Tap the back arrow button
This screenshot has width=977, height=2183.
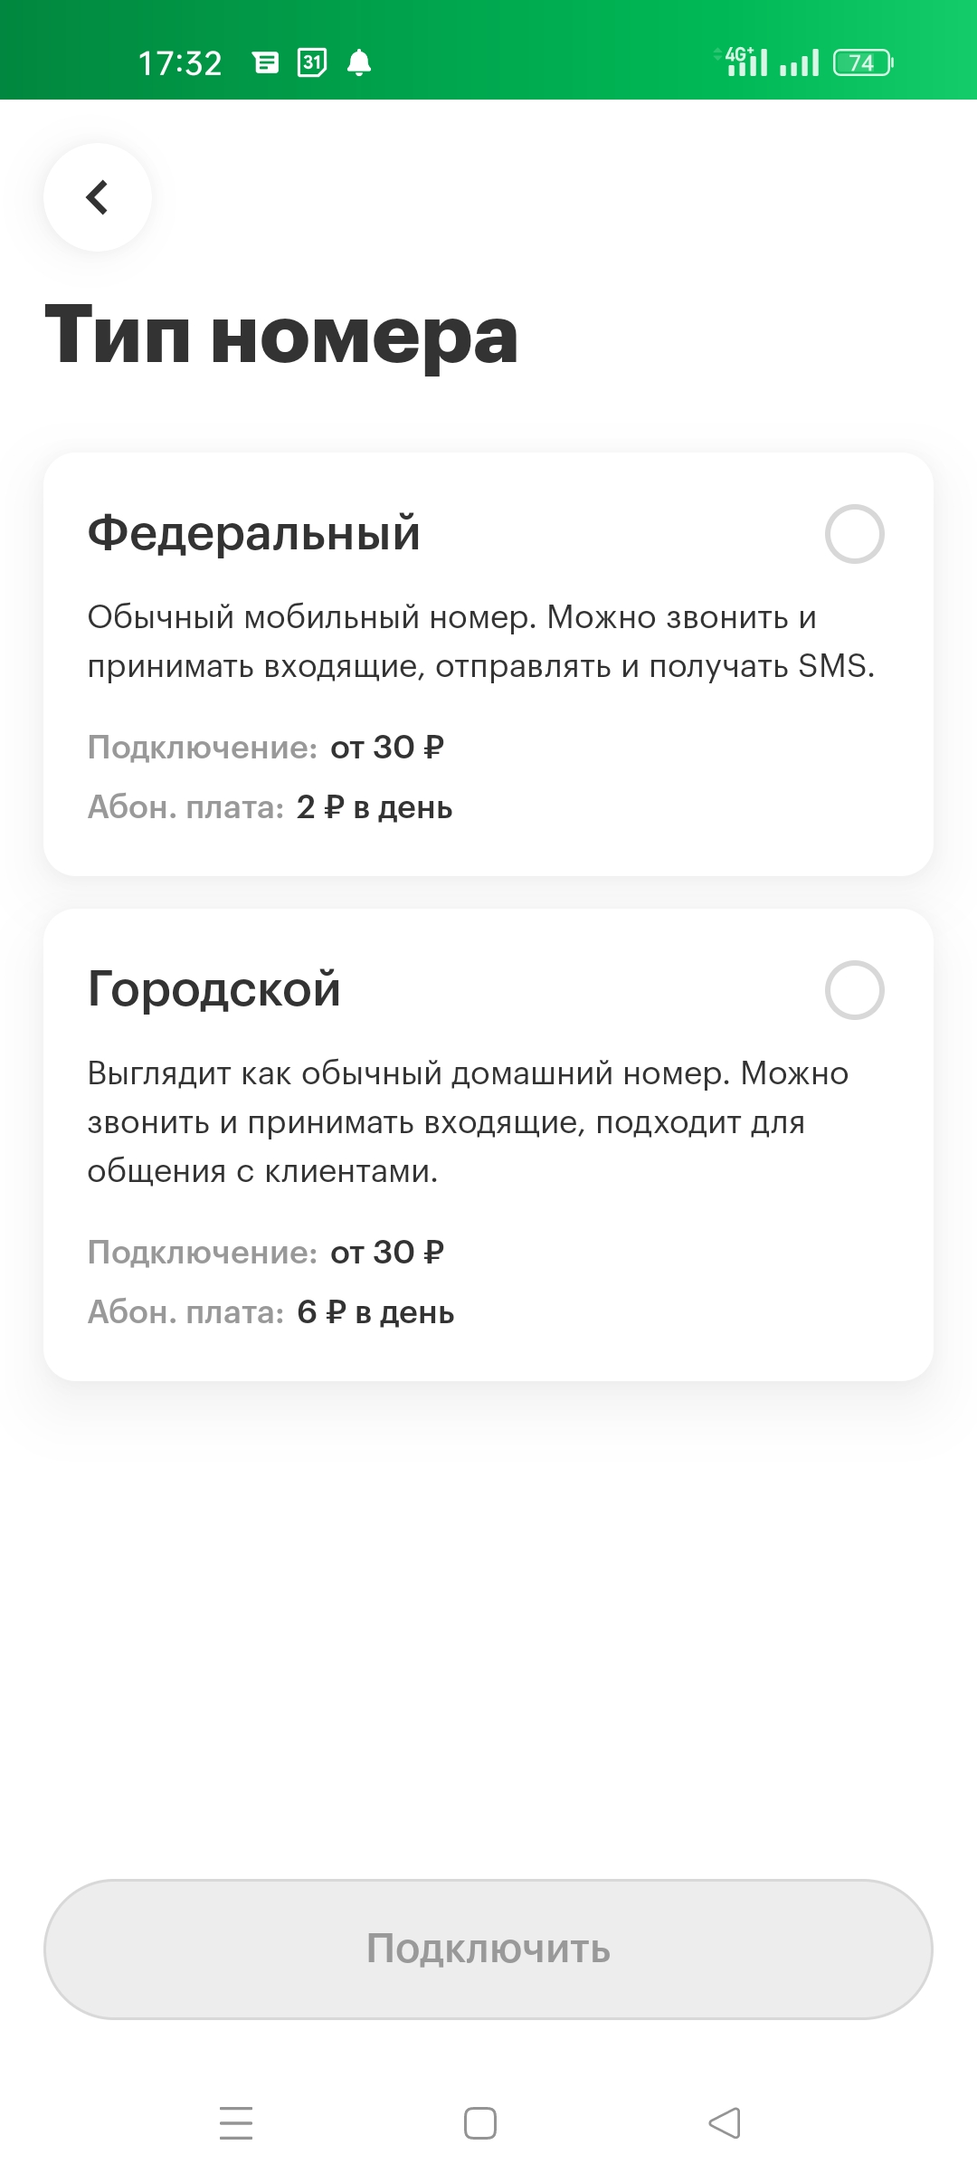click(98, 197)
